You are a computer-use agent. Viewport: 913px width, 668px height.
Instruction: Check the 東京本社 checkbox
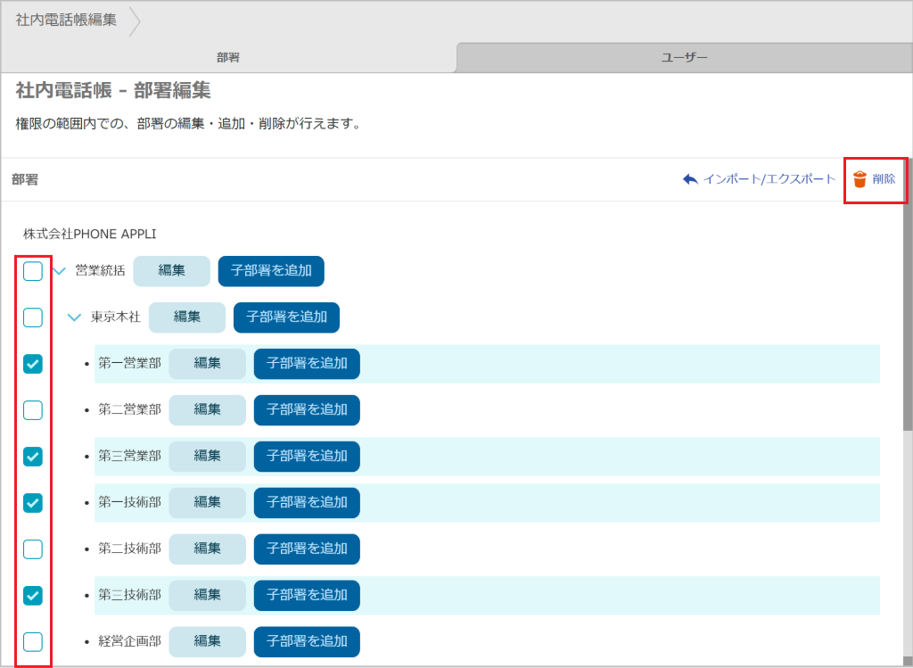coord(33,318)
